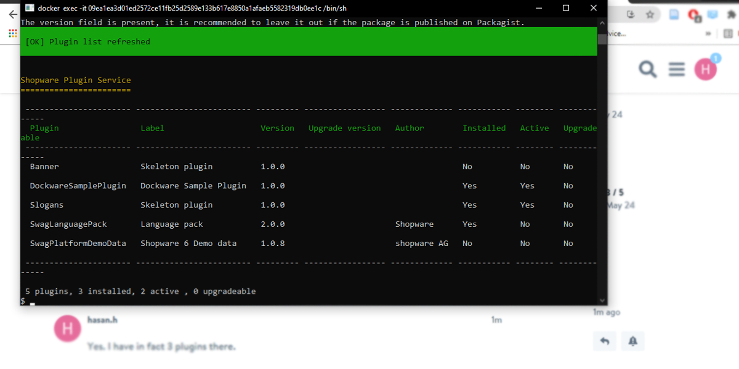Click the 'Upgrade version' column header
Viewport: 739px width, 369px height.
pos(345,128)
